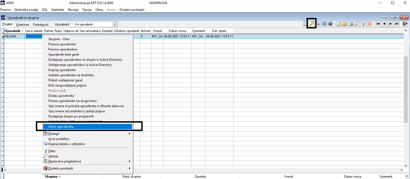
Task: Go to last record arrow button
Action: click(397, 24)
